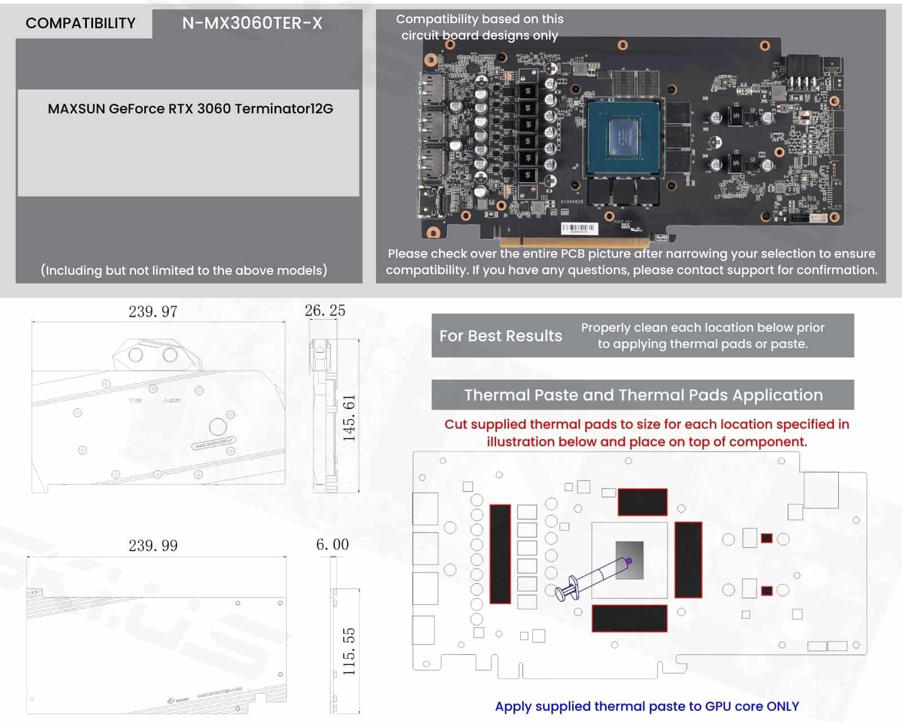Select the N-MX3060TER-X model header

(x=252, y=23)
